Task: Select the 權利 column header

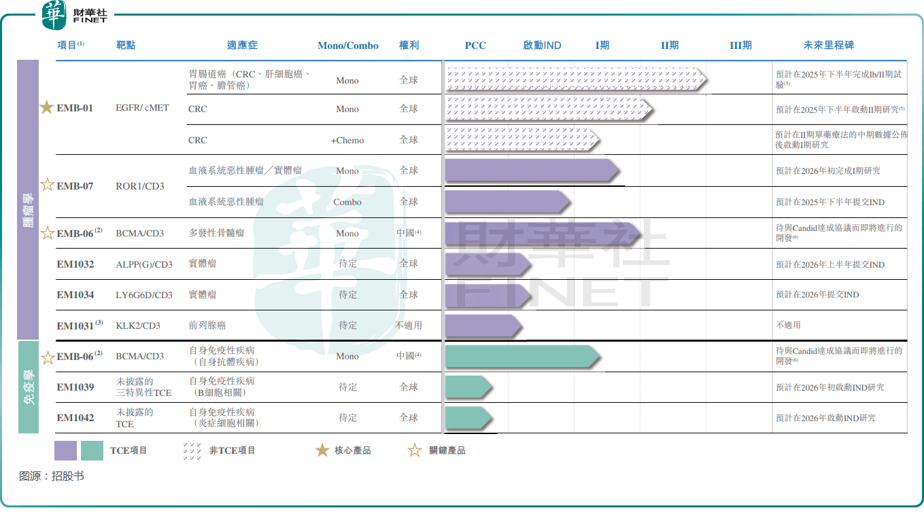Action: pos(409,45)
